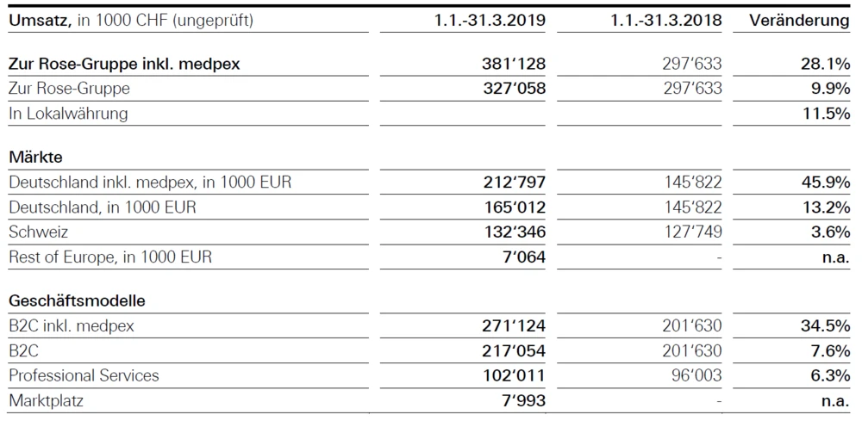Click the 'Veränderung' column header
This screenshot has height=421, width=862.
click(x=799, y=19)
